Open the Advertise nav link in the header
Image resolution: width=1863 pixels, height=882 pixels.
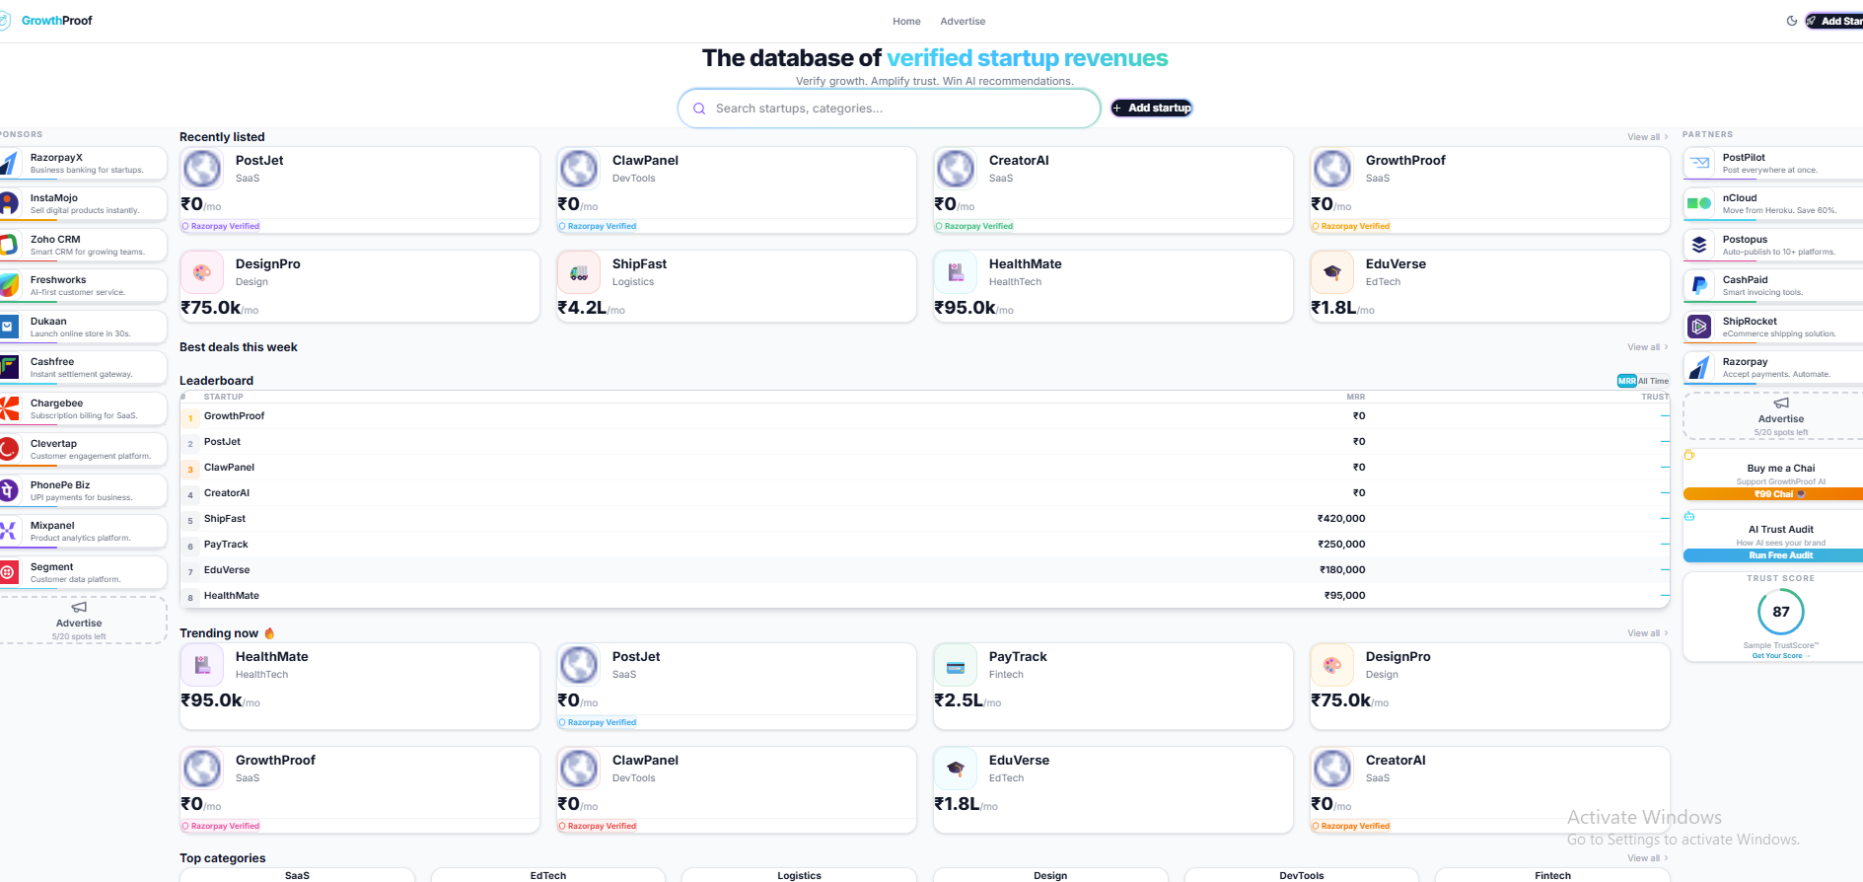pos(963,22)
